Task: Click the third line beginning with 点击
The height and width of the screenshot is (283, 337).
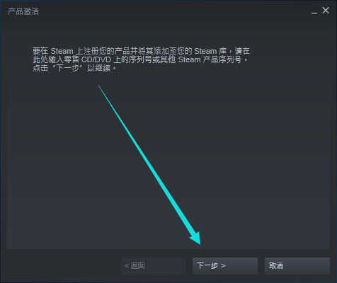Action: pos(74,69)
